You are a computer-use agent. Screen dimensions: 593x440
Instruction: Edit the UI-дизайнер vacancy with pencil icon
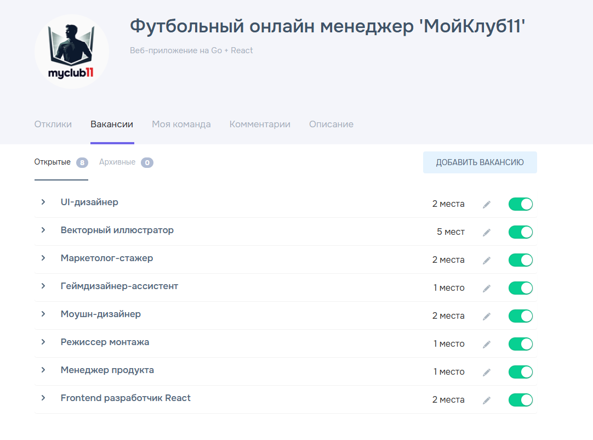click(x=486, y=205)
